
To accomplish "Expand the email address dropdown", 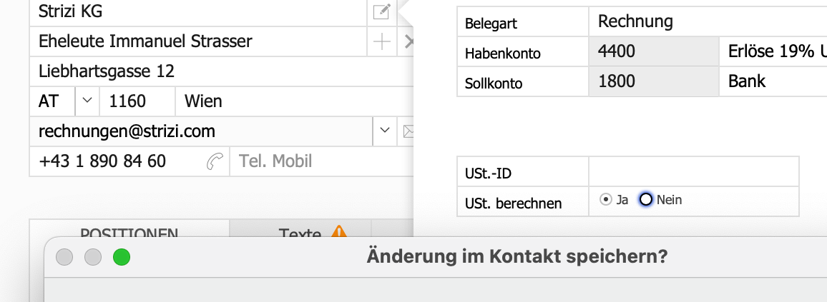I will point(385,131).
